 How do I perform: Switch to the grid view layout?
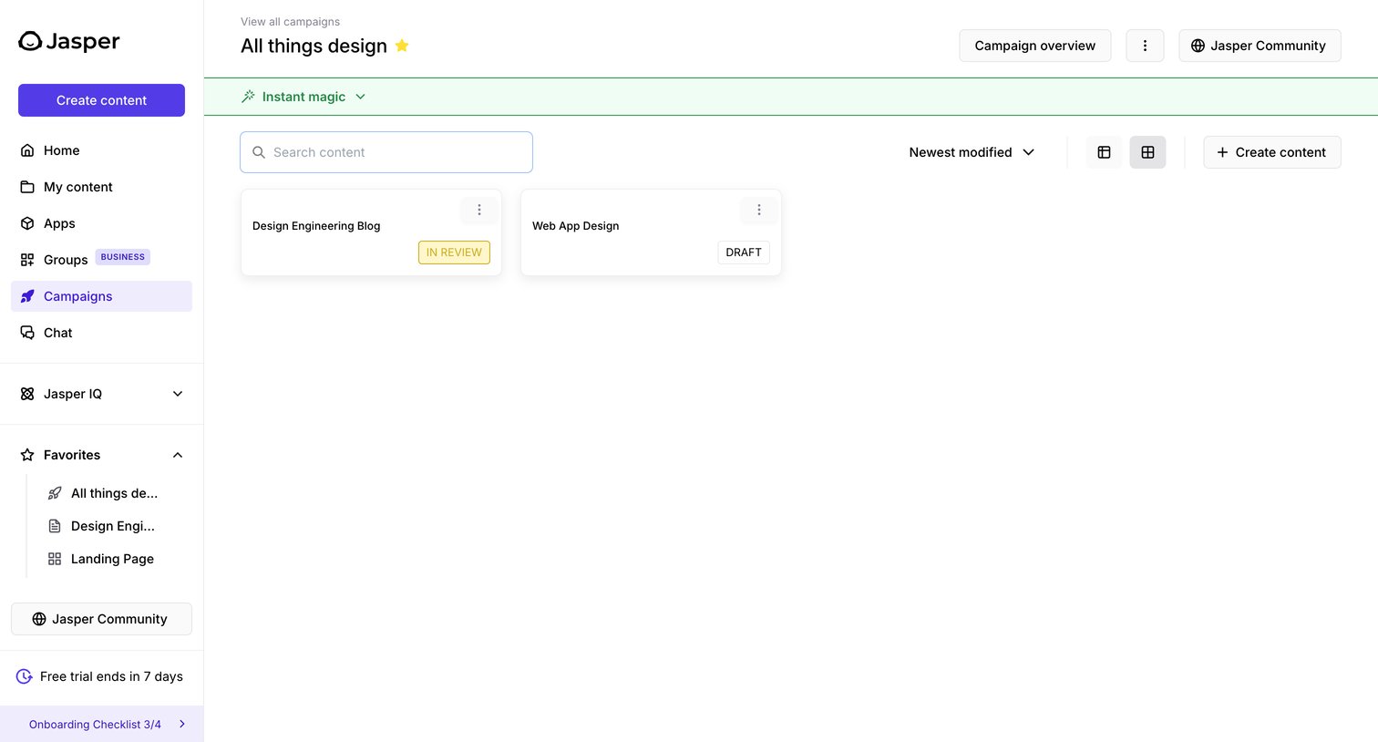pyautogui.click(x=1147, y=152)
